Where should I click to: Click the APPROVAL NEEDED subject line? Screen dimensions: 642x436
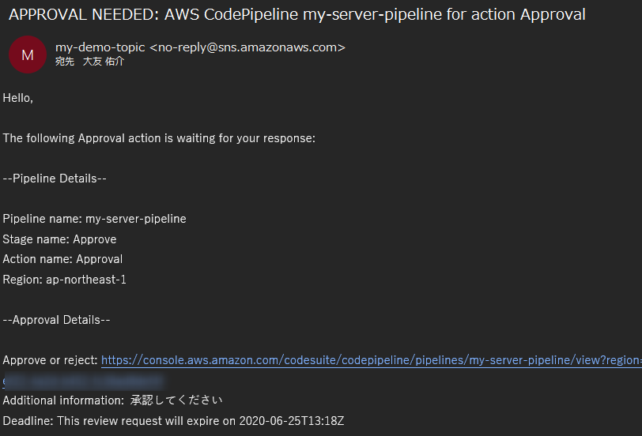tap(297, 15)
